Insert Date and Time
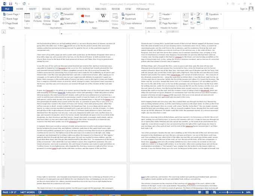The height and width of the screenshot is (196, 255). [x=199, y=19]
